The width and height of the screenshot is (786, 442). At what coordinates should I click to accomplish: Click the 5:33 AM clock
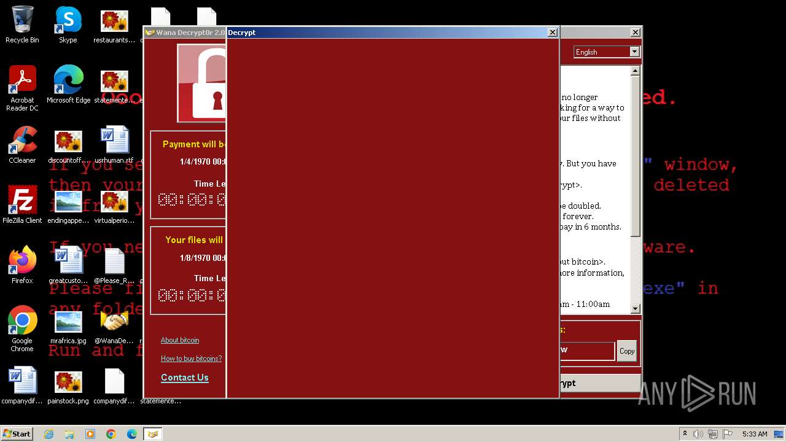tap(755, 434)
